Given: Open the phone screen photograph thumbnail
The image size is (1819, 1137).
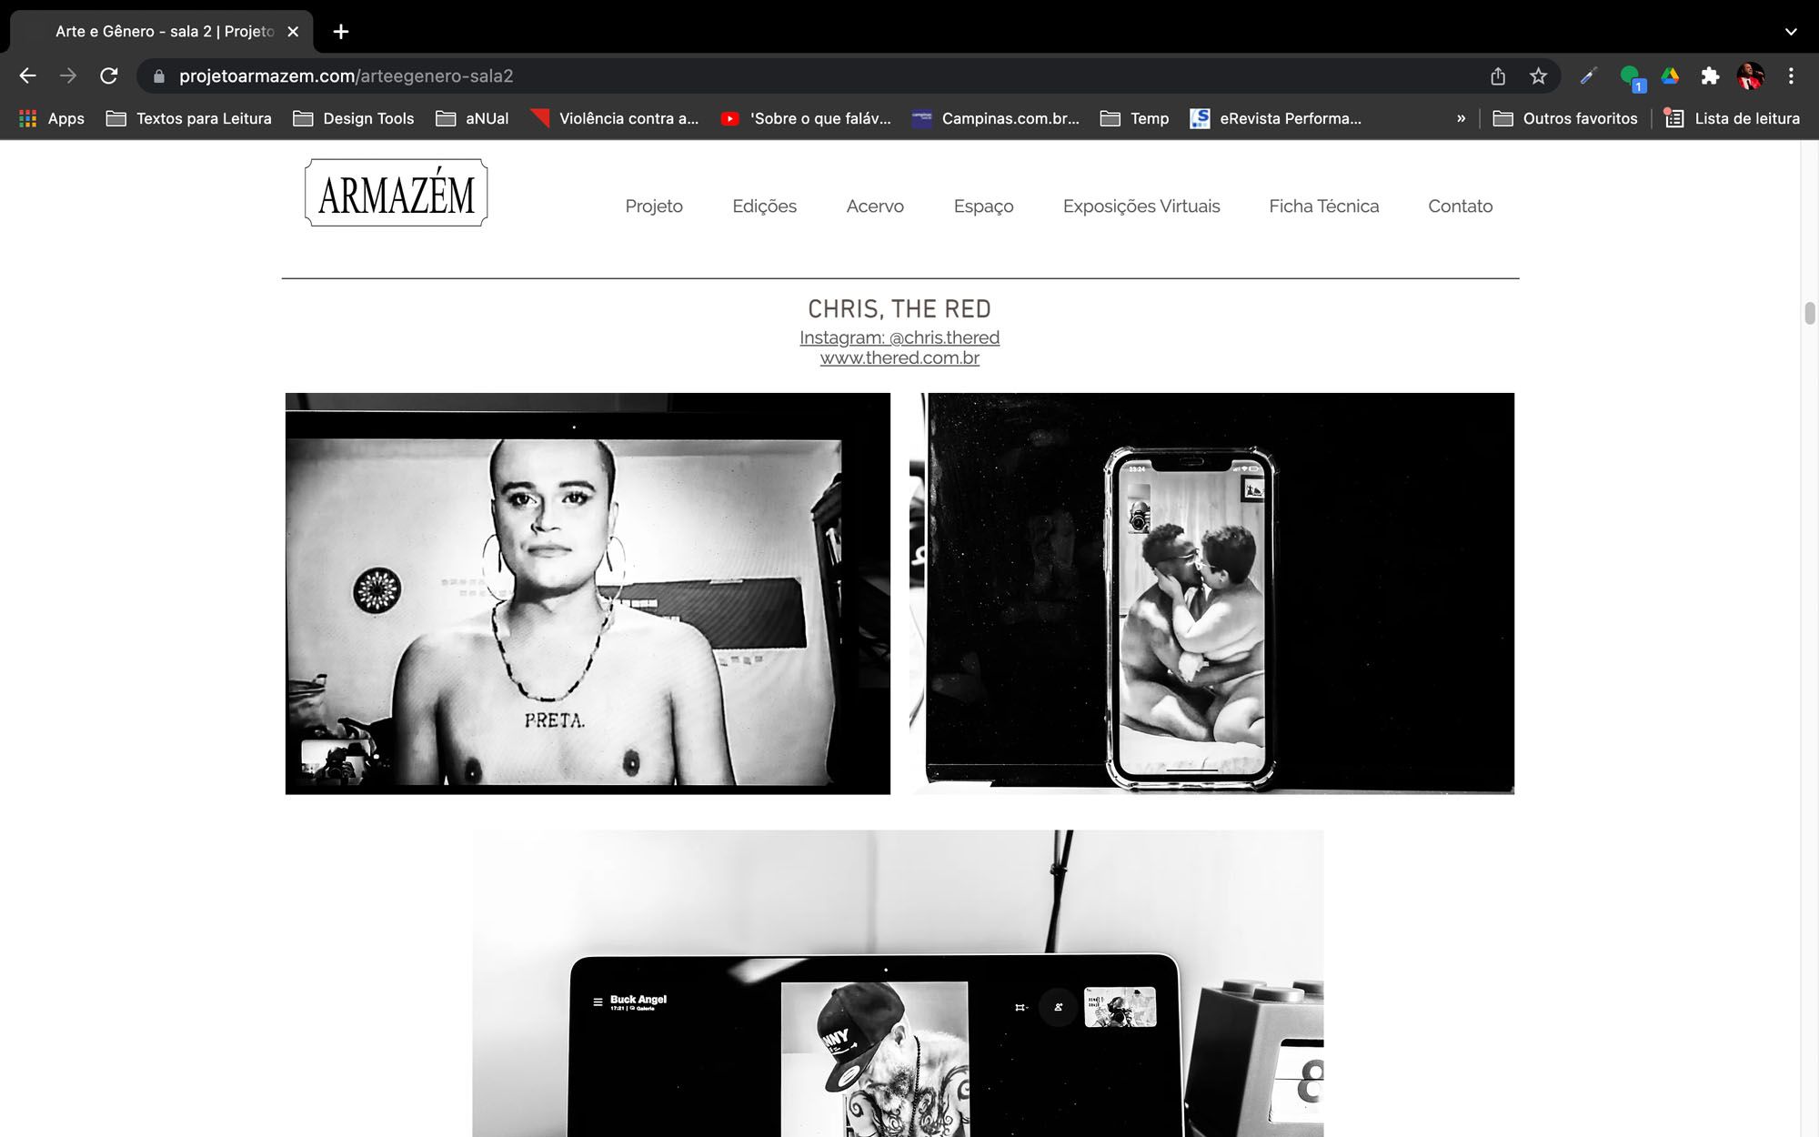Looking at the screenshot, I should pyautogui.click(x=1212, y=593).
